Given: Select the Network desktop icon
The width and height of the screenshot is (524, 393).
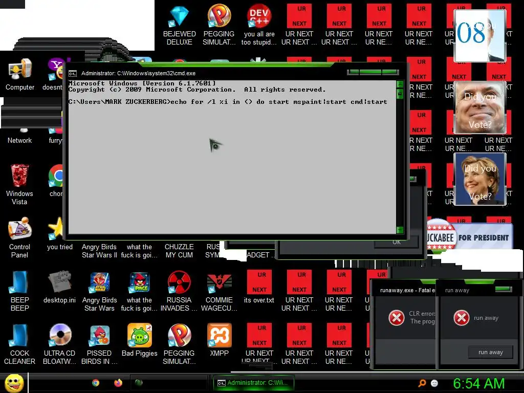Looking at the screenshot, I should pos(20,140).
